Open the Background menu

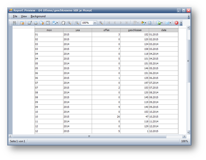(38, 16)
